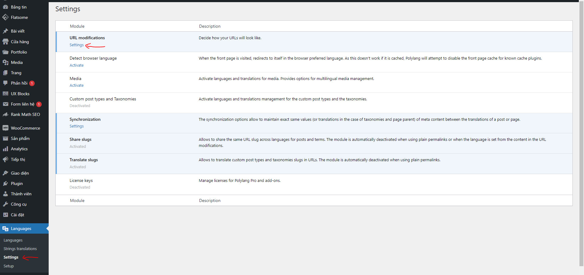Open URL modifications Settings link
This screenshot has height=275, width=584.
click(x=76, y=45)
